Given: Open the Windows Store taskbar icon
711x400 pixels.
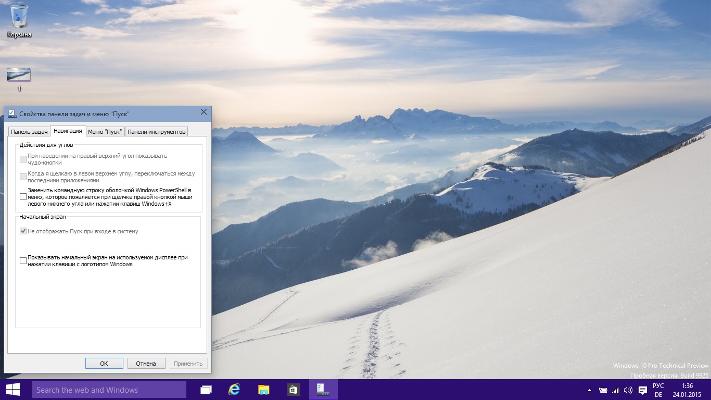Looking at the screenshot, I should (x=293, y=390).
